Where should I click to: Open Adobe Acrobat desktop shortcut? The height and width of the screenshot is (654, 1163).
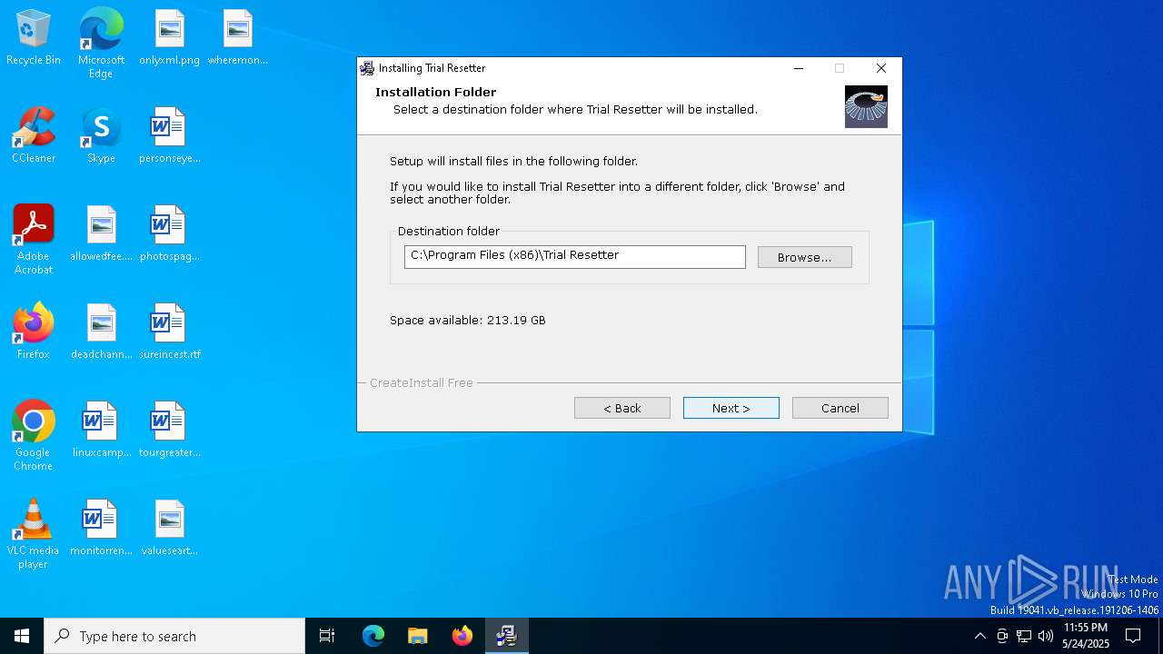click(x=34, y=240)
